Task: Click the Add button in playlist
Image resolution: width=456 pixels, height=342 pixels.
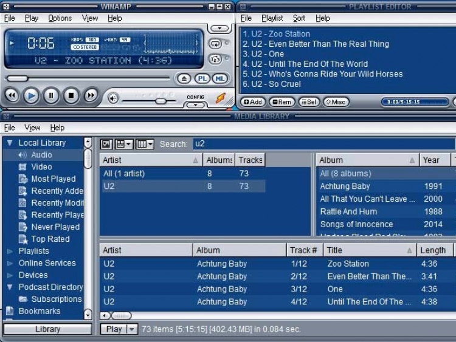Action: (253, 102)
